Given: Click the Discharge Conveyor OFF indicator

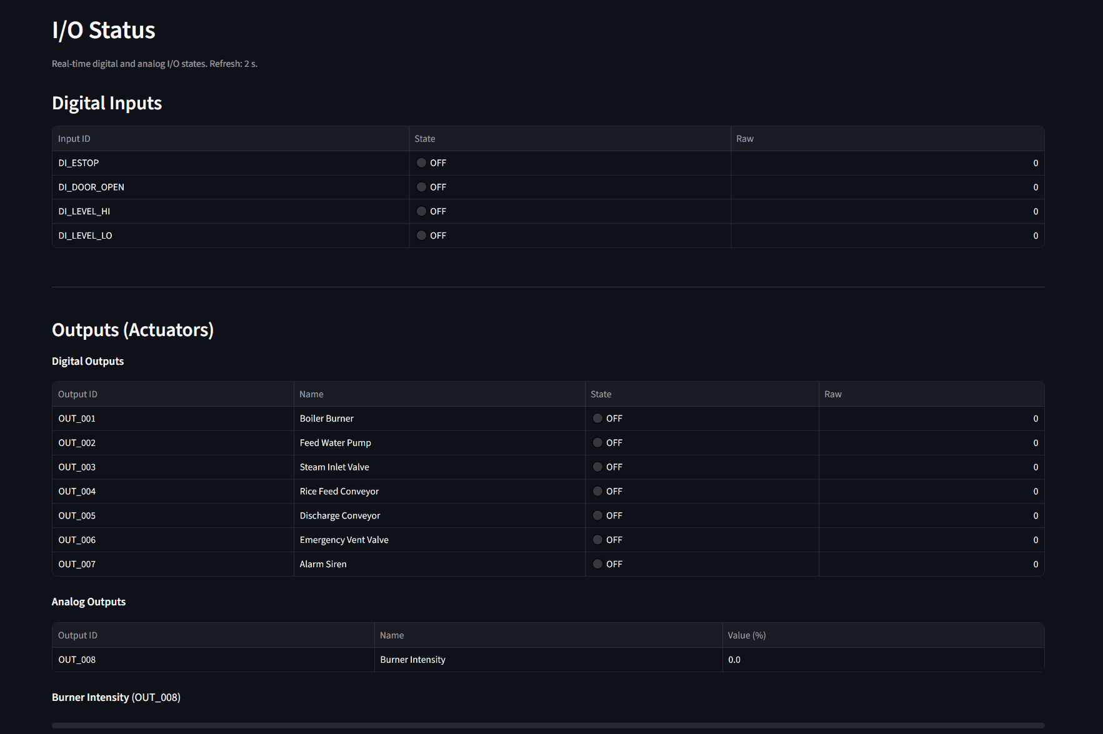Looking at the screenshot, I should [x=597, y=515].
